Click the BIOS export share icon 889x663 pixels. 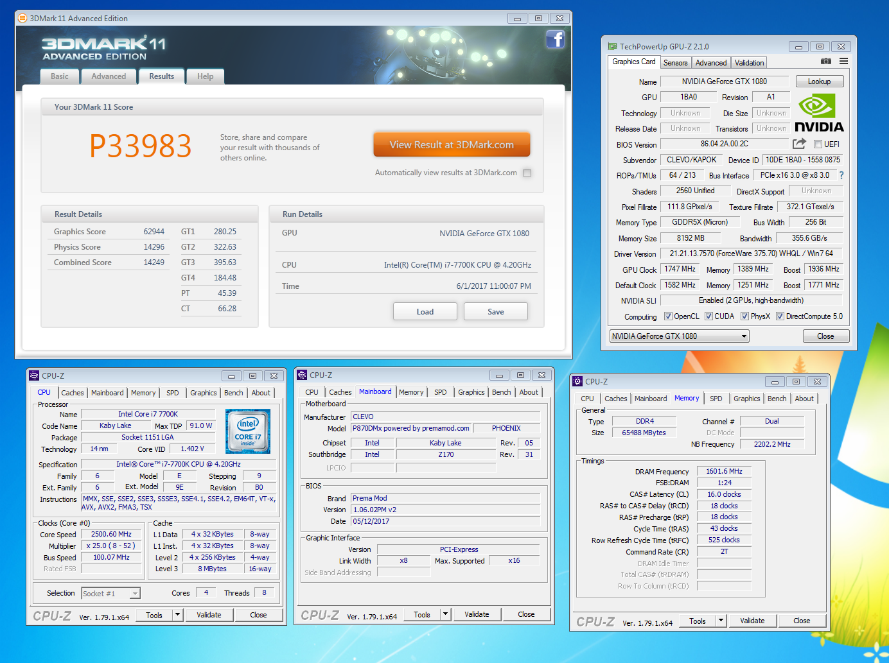[x=799, y=144]
